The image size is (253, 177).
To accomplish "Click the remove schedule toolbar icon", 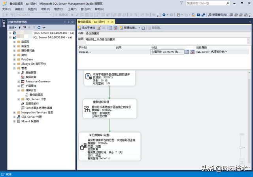I will pyautogui.click(x=115, y=28).
